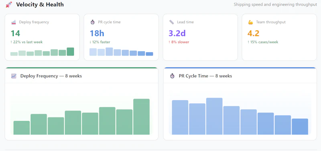The image size is (321, 151).
Task: Click the PR Cycle Time — 8 weeks chart title
Action: pyautogui.click(x=205, y=76)
